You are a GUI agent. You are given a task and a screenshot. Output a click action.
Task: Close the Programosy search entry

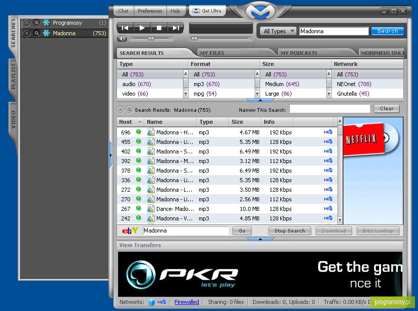pyautogui.click(x=26, y=23)
